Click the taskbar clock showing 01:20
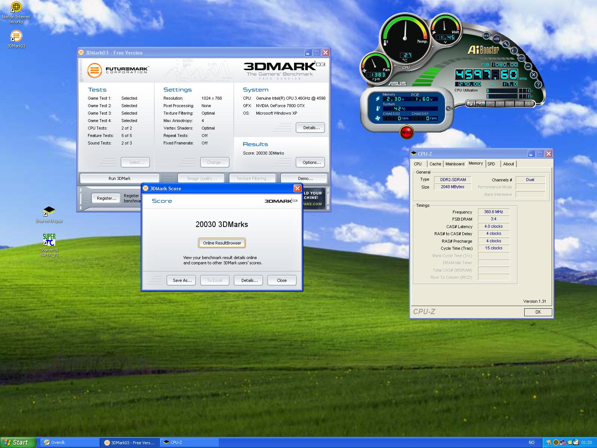597x448 pixels. (x=587, y=442)
